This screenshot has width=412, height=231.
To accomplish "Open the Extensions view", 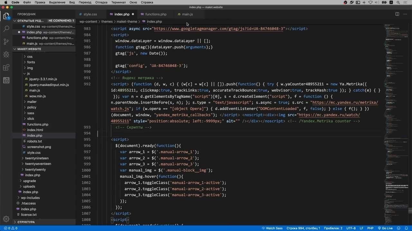I will [x=6, y=67].
